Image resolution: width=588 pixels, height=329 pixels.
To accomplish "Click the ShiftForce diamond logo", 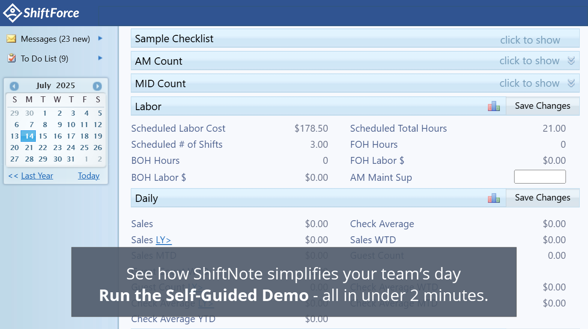I will pos(11,12).
